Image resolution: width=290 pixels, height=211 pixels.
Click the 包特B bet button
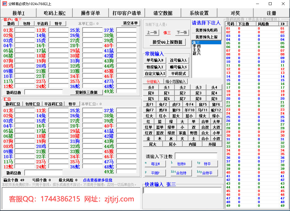(181, 164)
